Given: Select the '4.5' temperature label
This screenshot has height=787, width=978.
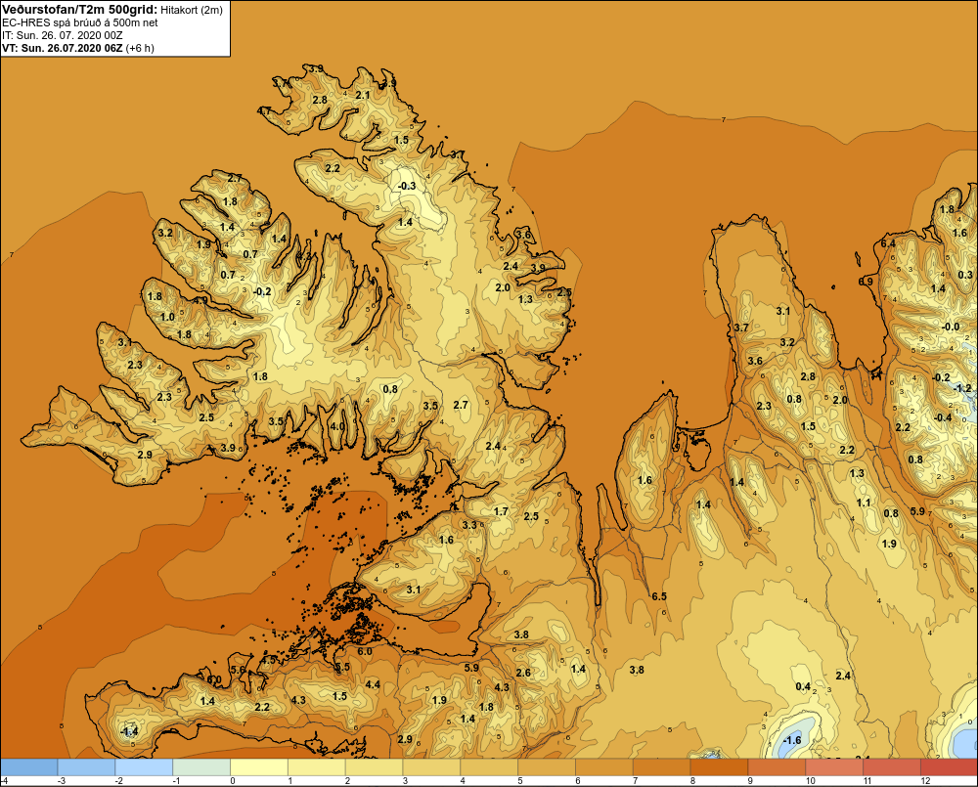Looking at the screenshot, I should pos(268,660).
